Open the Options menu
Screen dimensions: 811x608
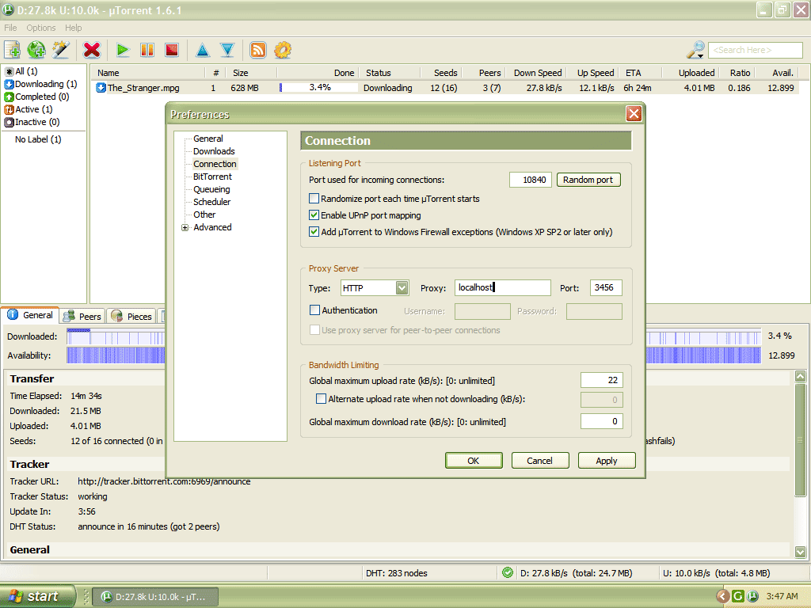[x=41, y=28]
